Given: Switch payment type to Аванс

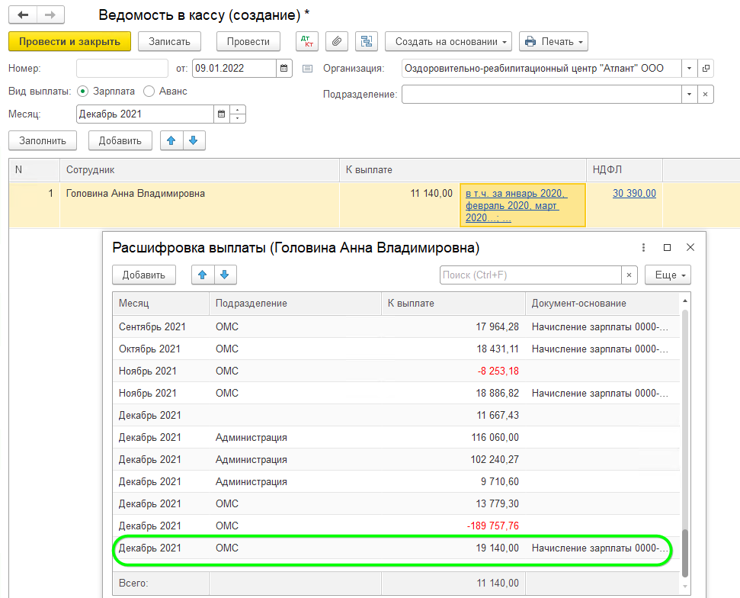Looking at the screenshot, I should click(149, 90).
